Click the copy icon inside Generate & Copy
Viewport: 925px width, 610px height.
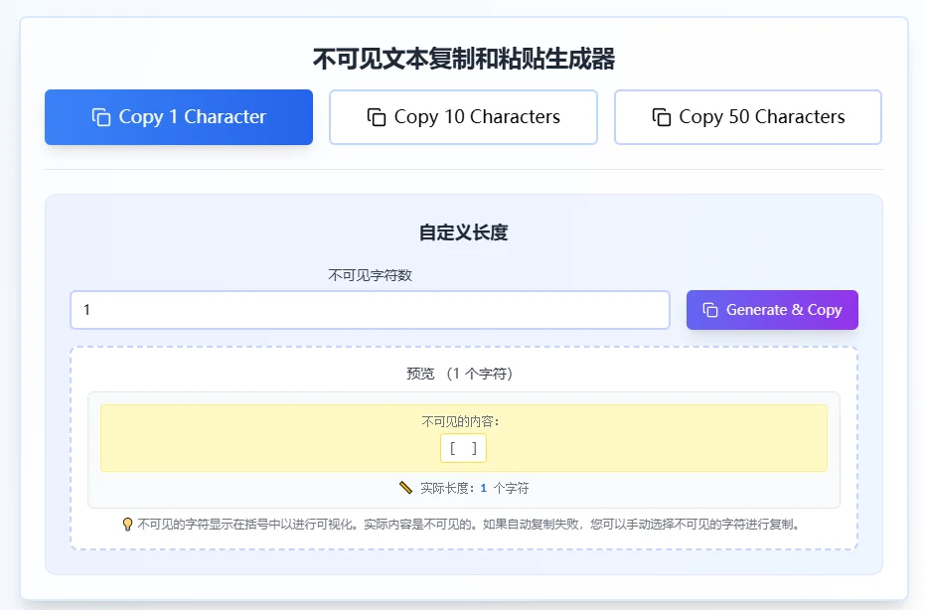[x=711, y=309]
